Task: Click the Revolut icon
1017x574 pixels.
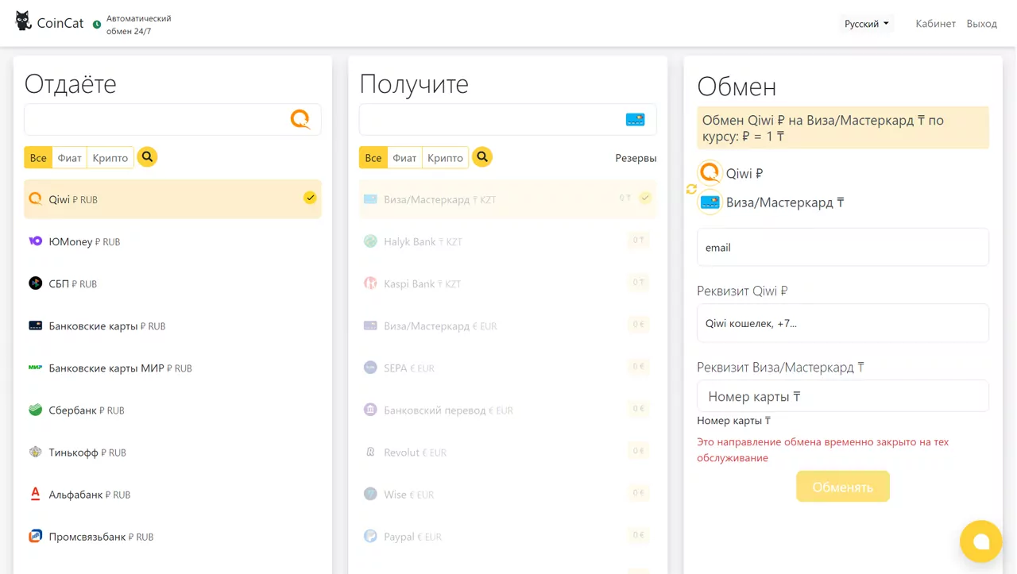Action: tap(370, 452)
